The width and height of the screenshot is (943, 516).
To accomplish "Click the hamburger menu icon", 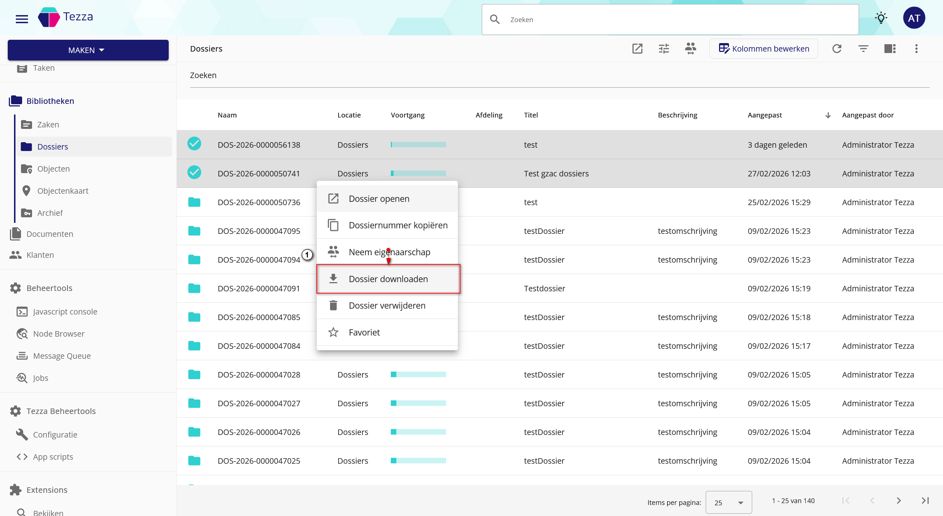I will click(22, 19).
